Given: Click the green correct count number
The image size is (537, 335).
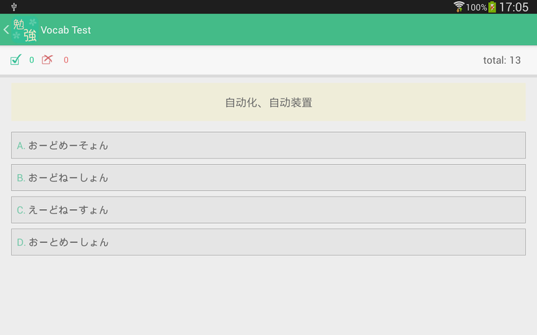Looking at the screenshot, I should click(32, 60).
